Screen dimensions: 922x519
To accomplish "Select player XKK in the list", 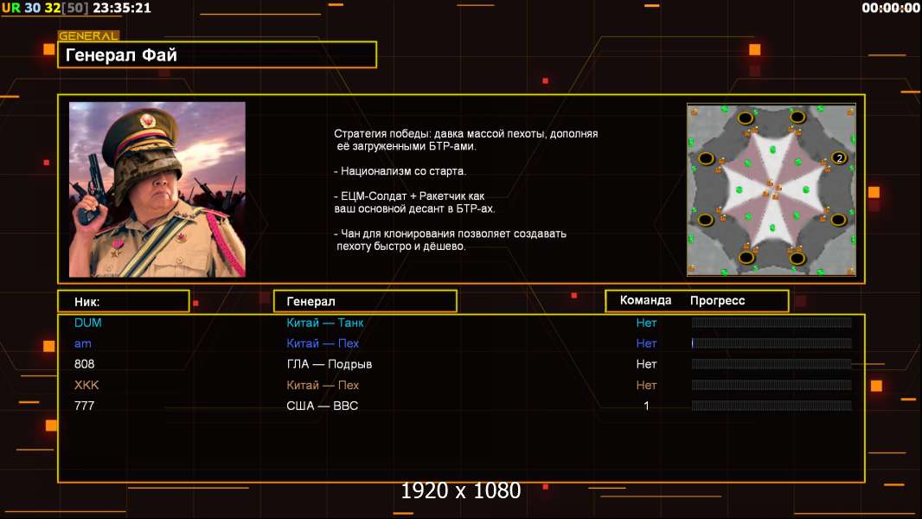I will (86, 385).
